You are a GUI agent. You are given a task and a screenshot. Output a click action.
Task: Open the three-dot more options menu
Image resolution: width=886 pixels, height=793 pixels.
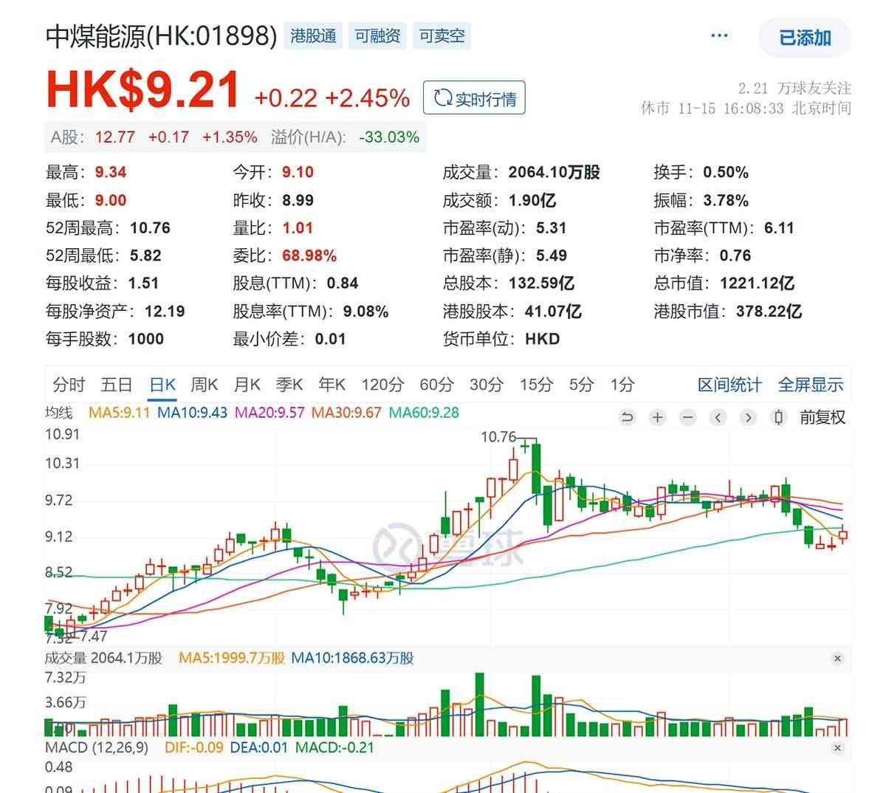718,36
